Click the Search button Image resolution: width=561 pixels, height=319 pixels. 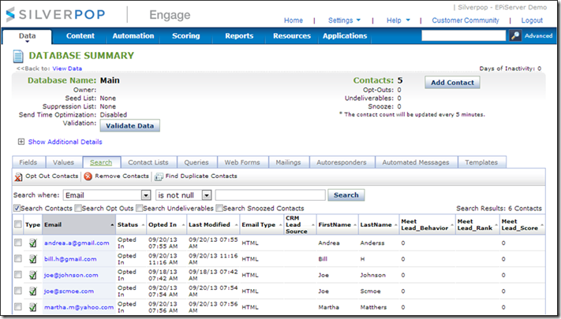[x=346, y=195]
